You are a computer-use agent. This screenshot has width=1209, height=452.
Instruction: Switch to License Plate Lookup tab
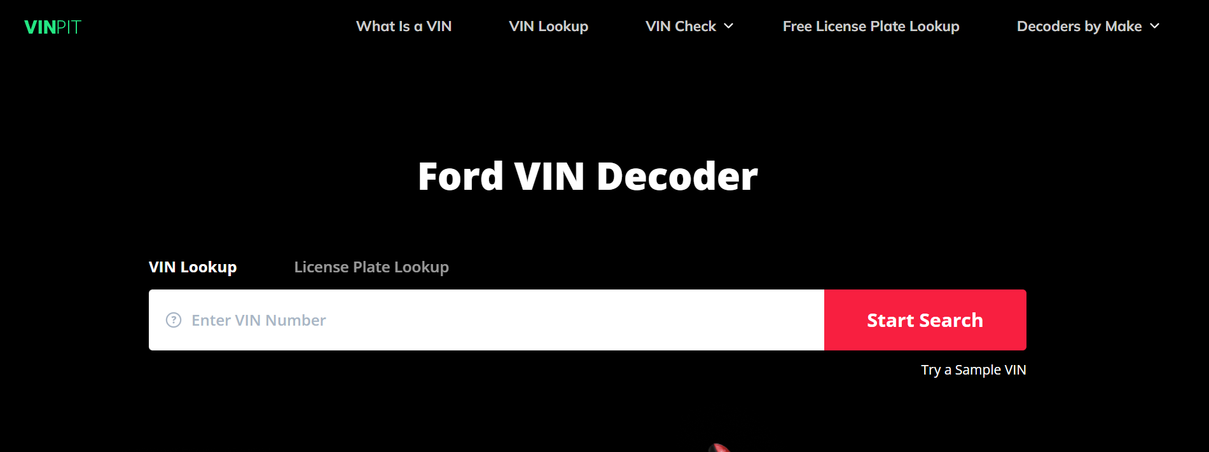[x=371, y=267]
